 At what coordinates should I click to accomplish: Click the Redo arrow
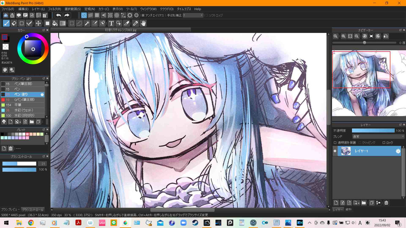click(x=67, y=16)
